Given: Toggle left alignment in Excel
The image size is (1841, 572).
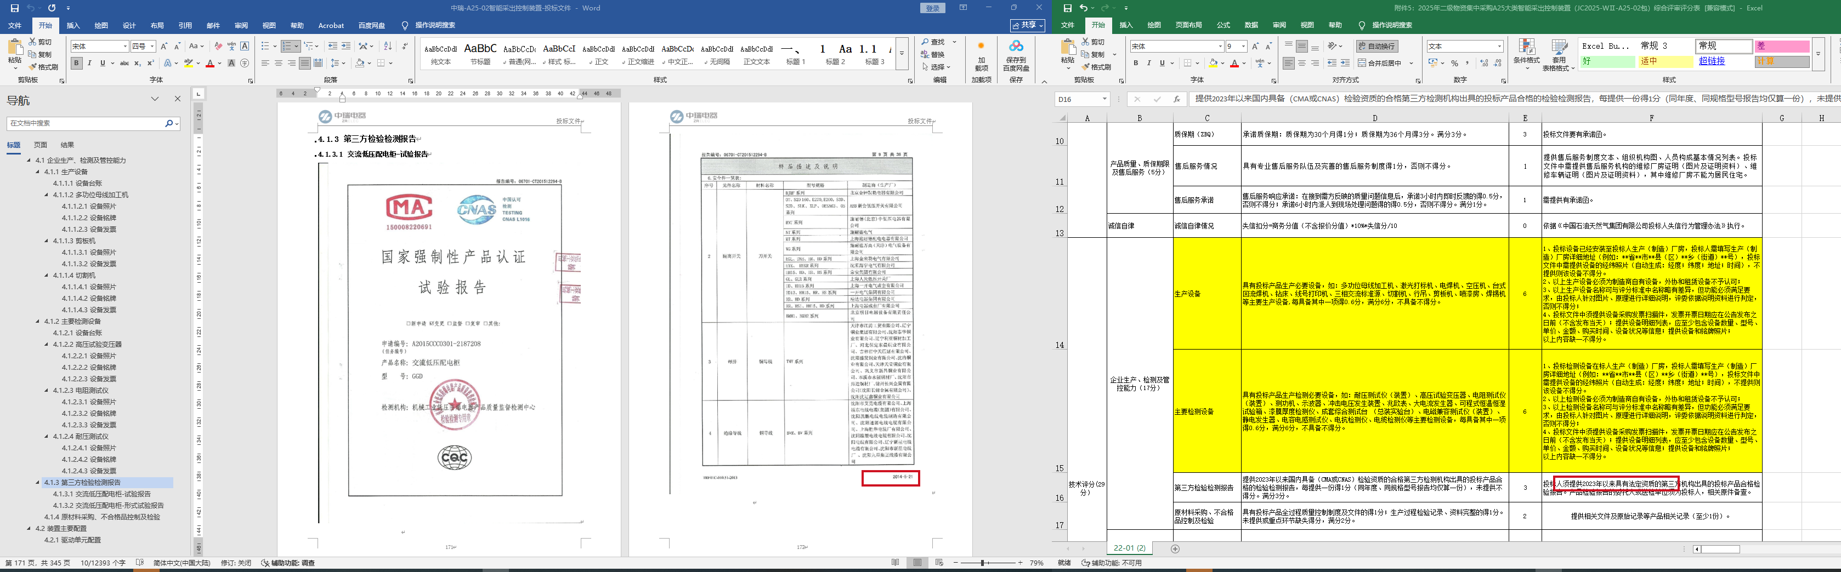Looking at the screenshot, I should (1289, 64).
